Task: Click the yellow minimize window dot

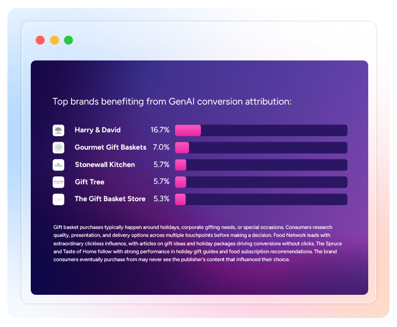Action: click(x=55, y=40)
